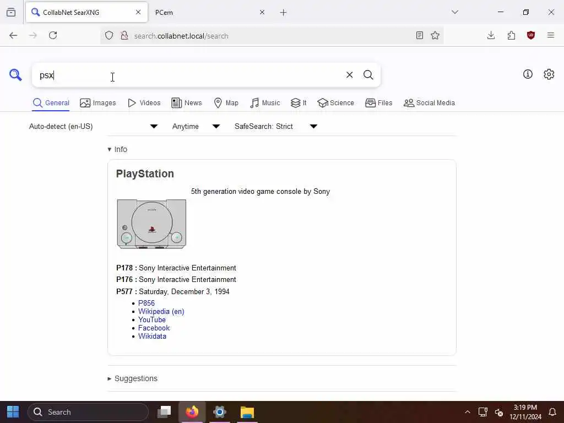Image resolution: width=564 pixels, height=423 pixels.
Task: Click the insecure connection lock icon
Action: tap(124, 35)
